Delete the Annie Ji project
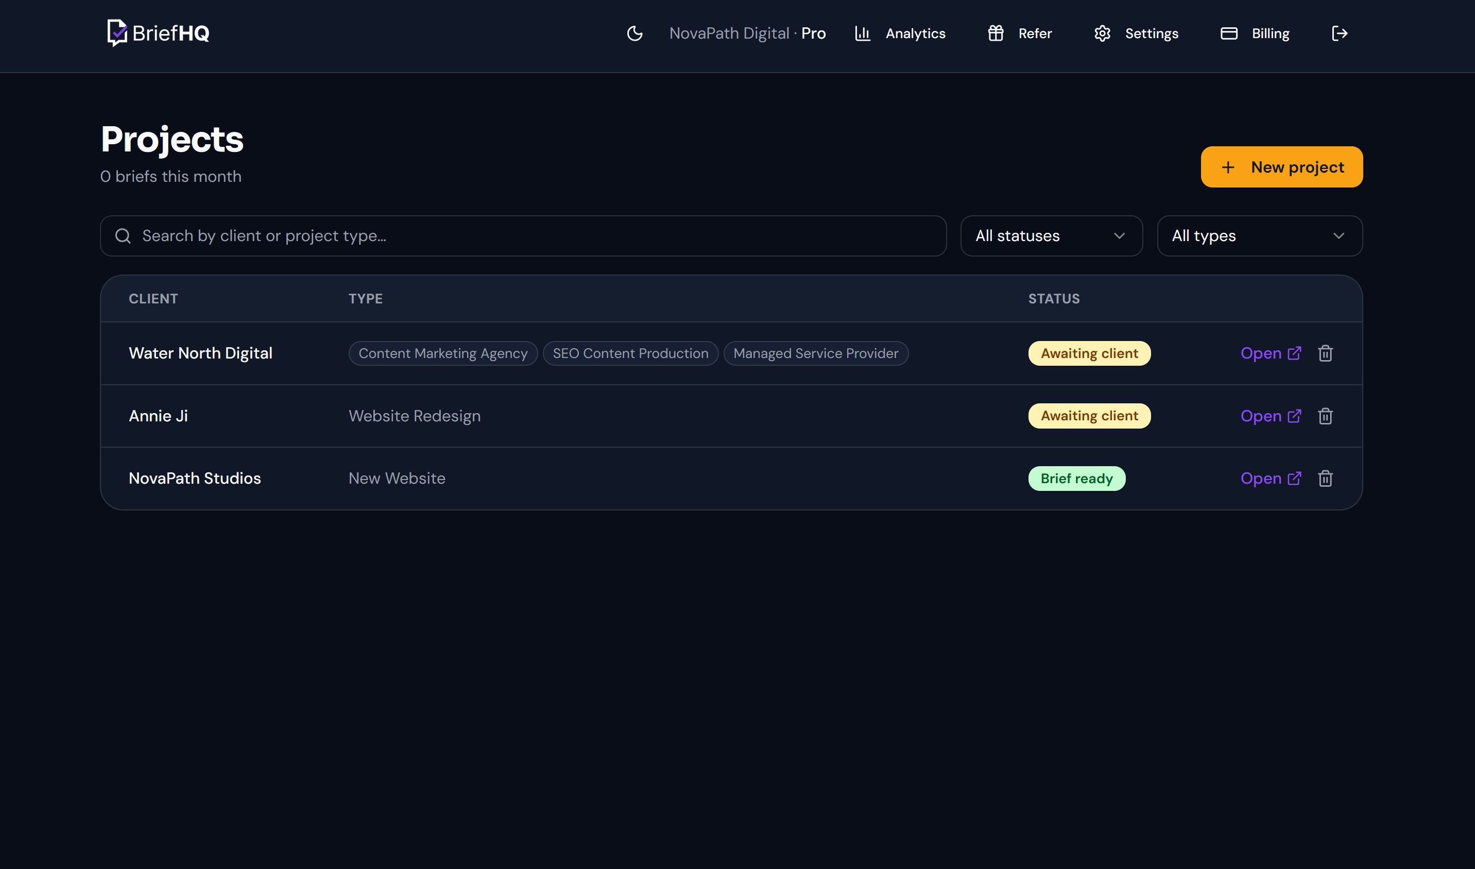The width and height of the screenshot is (1475, 869). (x=1325, y=416)
